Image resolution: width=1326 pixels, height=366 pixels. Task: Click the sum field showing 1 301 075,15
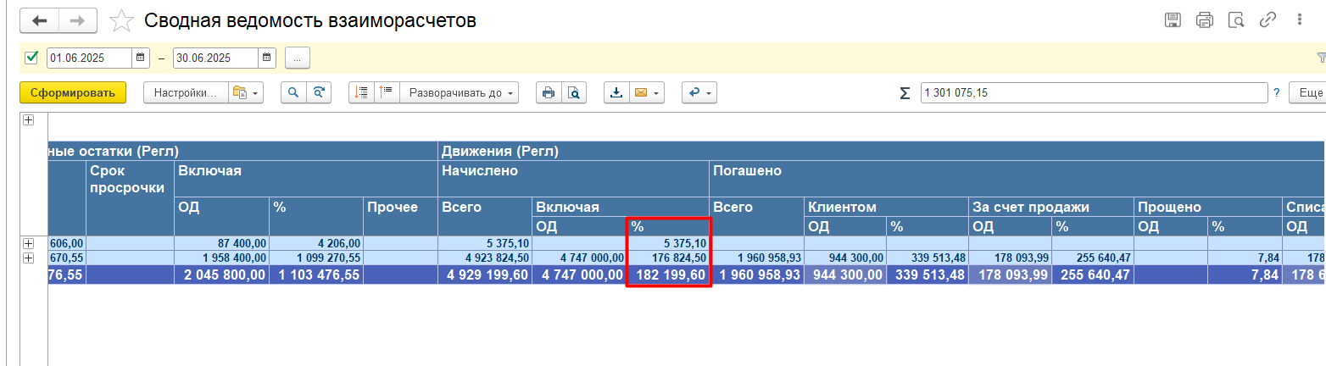tap(1094, 92)
